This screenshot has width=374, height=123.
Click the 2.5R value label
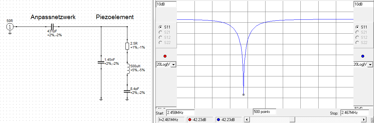click(x=134, y=44)
